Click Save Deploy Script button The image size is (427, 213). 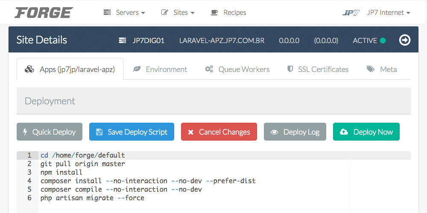tap(132, 132)
